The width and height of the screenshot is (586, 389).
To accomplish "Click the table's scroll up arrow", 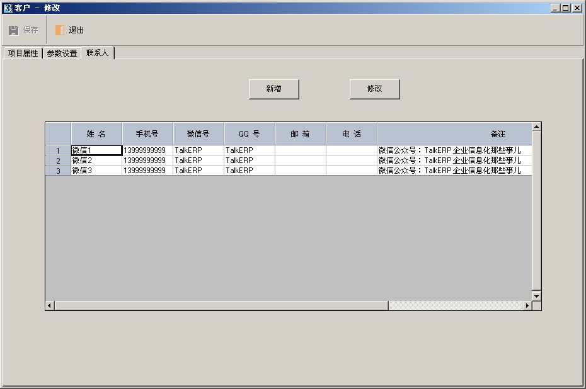I will click(x=537, y=127).
